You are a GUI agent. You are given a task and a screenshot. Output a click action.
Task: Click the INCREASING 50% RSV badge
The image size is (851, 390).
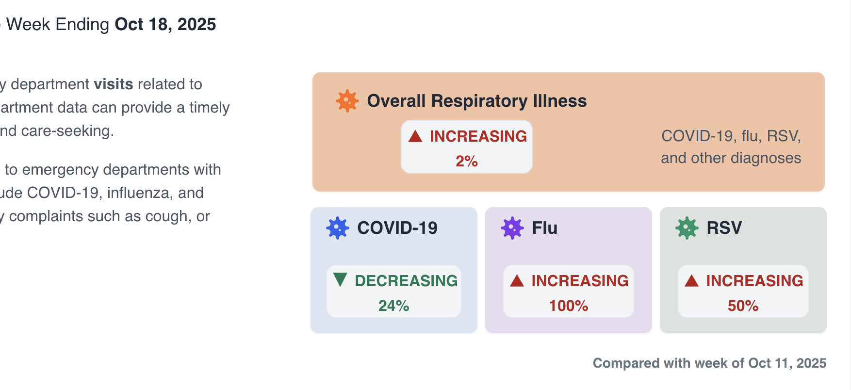pos(743,292)
